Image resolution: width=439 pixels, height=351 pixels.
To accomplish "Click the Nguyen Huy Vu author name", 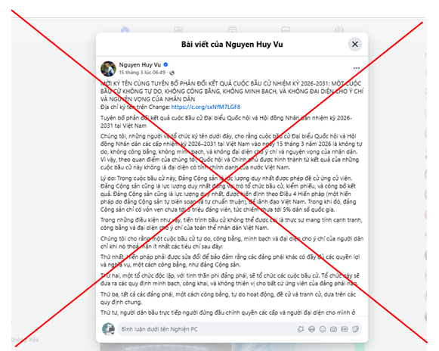I will click(140, 65).
